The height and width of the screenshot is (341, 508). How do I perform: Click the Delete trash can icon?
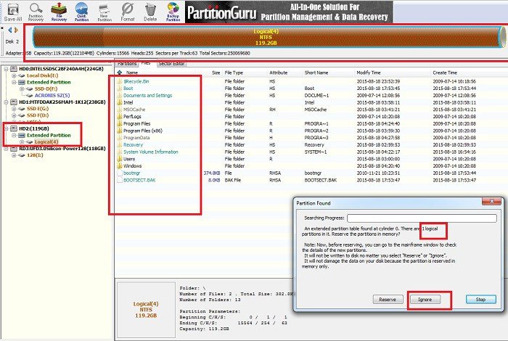150,12
